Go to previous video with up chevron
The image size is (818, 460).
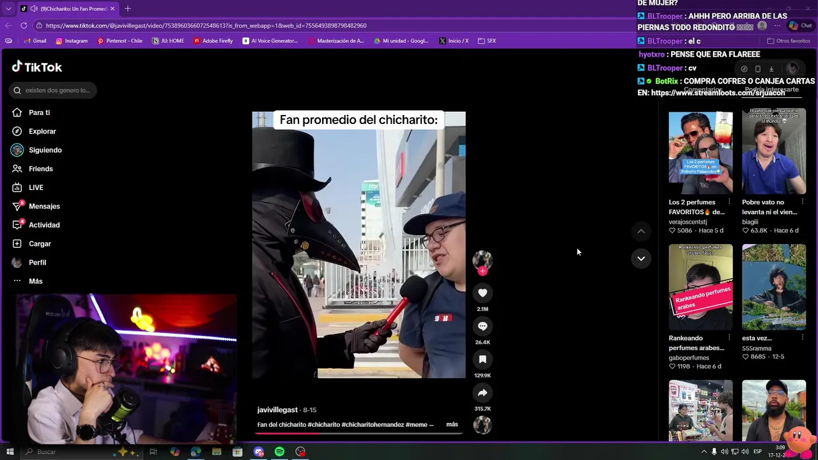coord(641,231)
